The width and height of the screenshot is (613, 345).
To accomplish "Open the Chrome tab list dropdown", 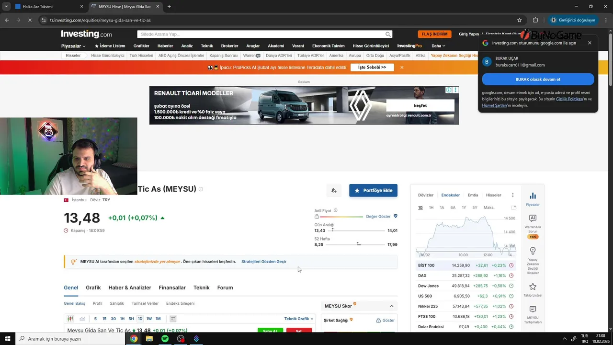I will 6,6.
